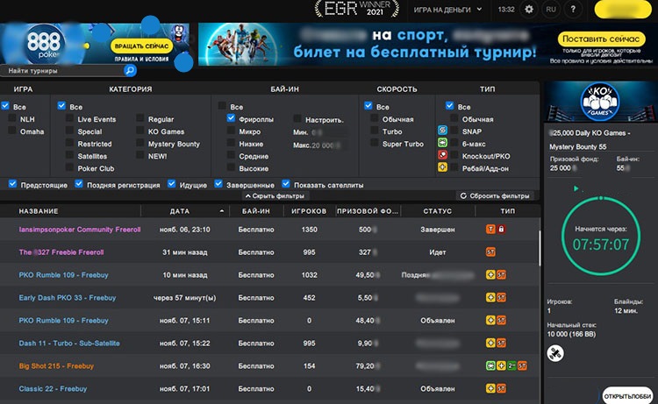Sort by ПРИЗОВОЙ ФО... column header
Image resolution: width=658 pixels, height=404 pixels.
click(368, 211)
